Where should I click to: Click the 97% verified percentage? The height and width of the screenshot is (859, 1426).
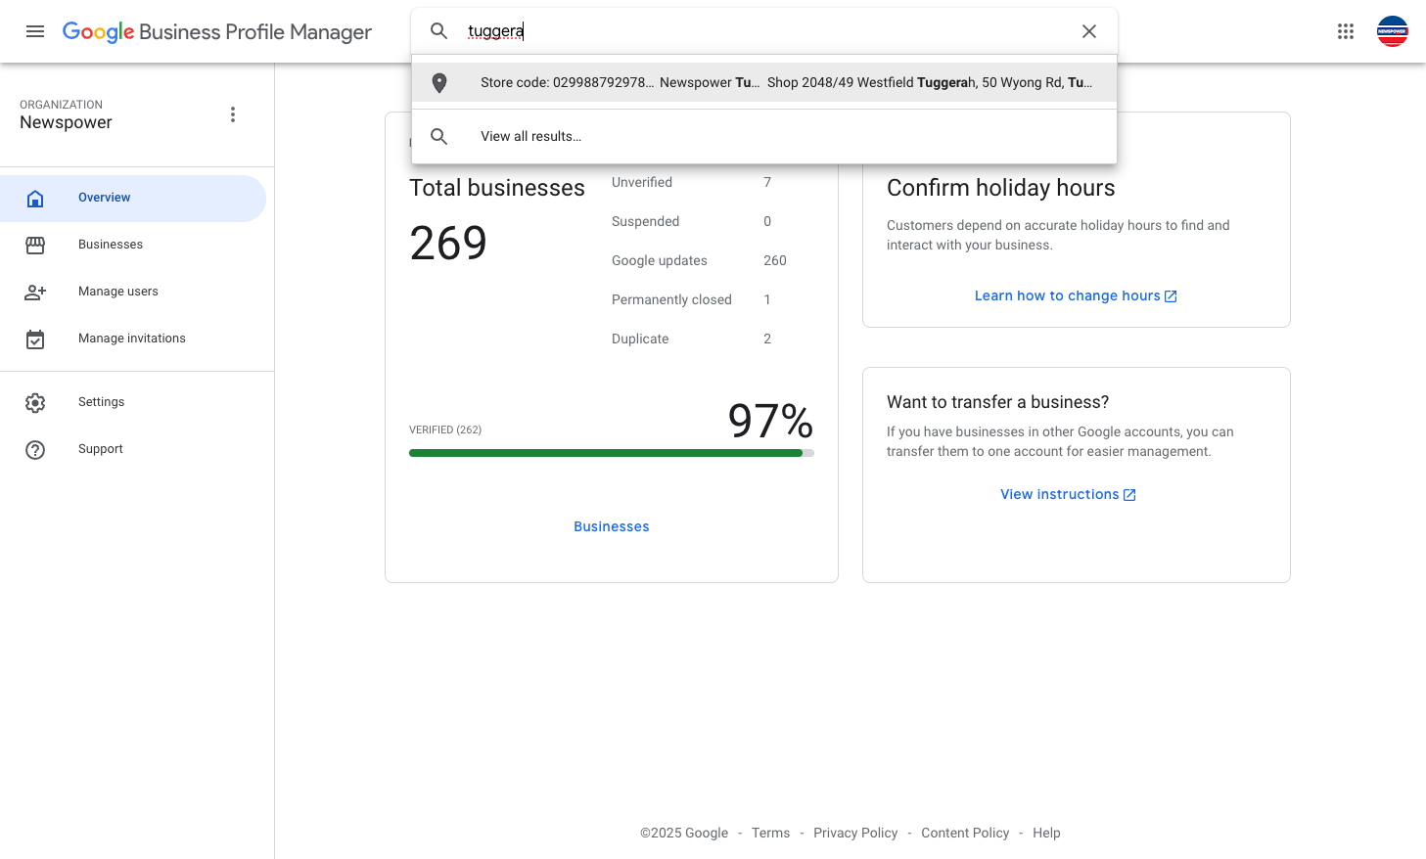click(x=771, y=421)
